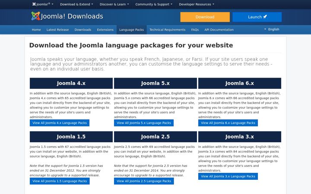Expand Download & Extend menu
The width and height of the screenshot is (311, 194).
tap(76, 4)
